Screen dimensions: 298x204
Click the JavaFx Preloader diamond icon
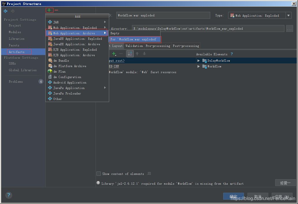[x=50, y=93]
